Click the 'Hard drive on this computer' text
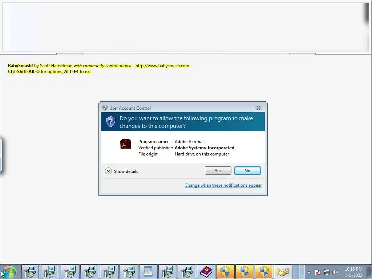The image size is (372, 279). point(202,154)
